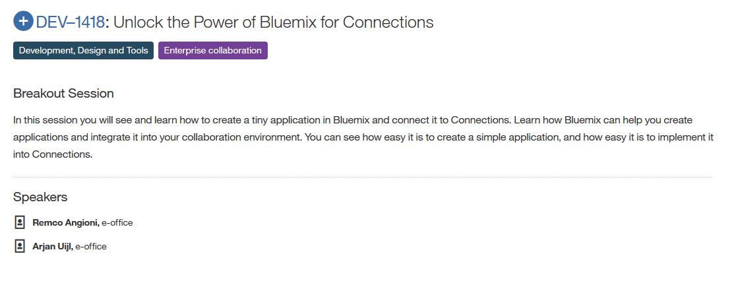This screenshot has width=732, height=291.
Task: Click the Breakout Session heading
Action: point(63,94)
